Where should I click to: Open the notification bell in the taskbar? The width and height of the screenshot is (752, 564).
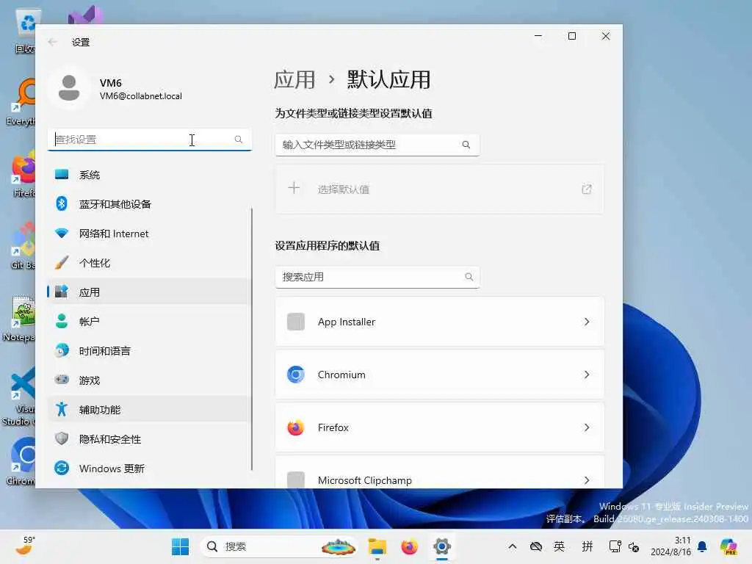[x=702, y=546]
